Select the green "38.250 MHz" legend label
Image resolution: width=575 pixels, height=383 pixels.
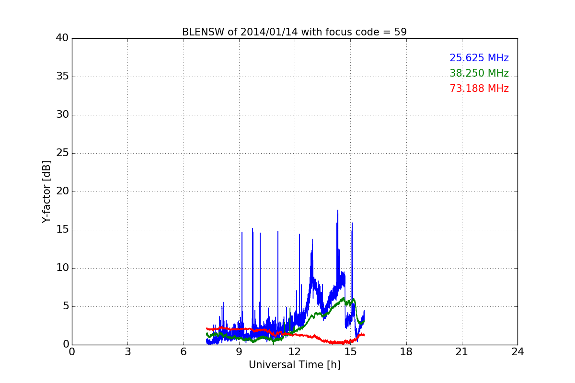pos(479,73)
